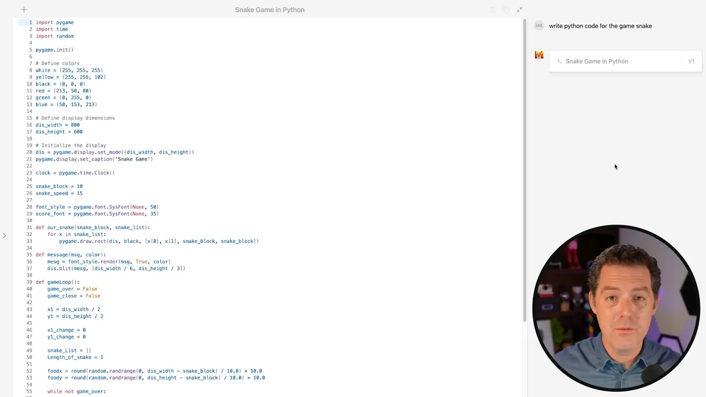This screenshot has height=397, width=706.
Task: Click the line "snake_speed = 15"
Action: [59, 193]
